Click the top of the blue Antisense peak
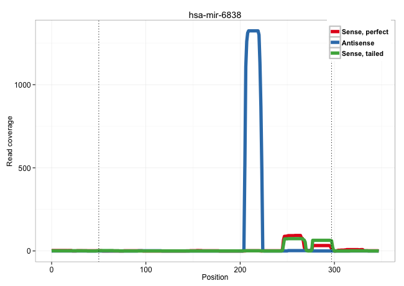 (254, 31)
